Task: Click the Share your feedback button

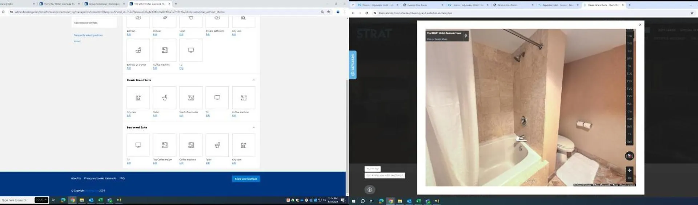Action: click(x=246, y=179)
